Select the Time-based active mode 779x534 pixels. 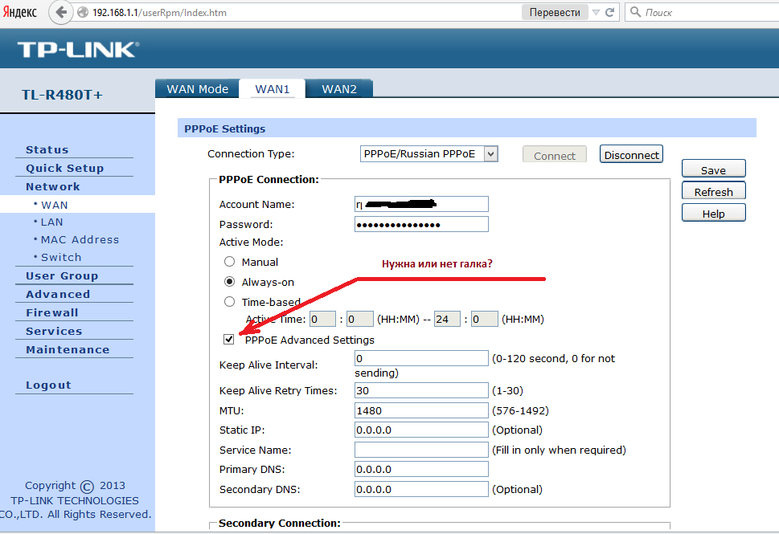[x=230, y=302]
